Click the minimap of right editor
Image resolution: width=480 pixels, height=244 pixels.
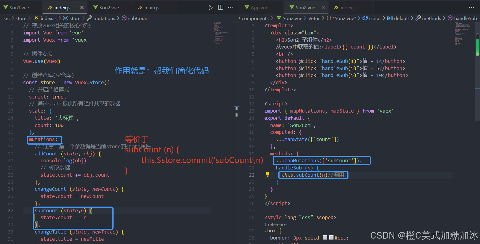463,33
